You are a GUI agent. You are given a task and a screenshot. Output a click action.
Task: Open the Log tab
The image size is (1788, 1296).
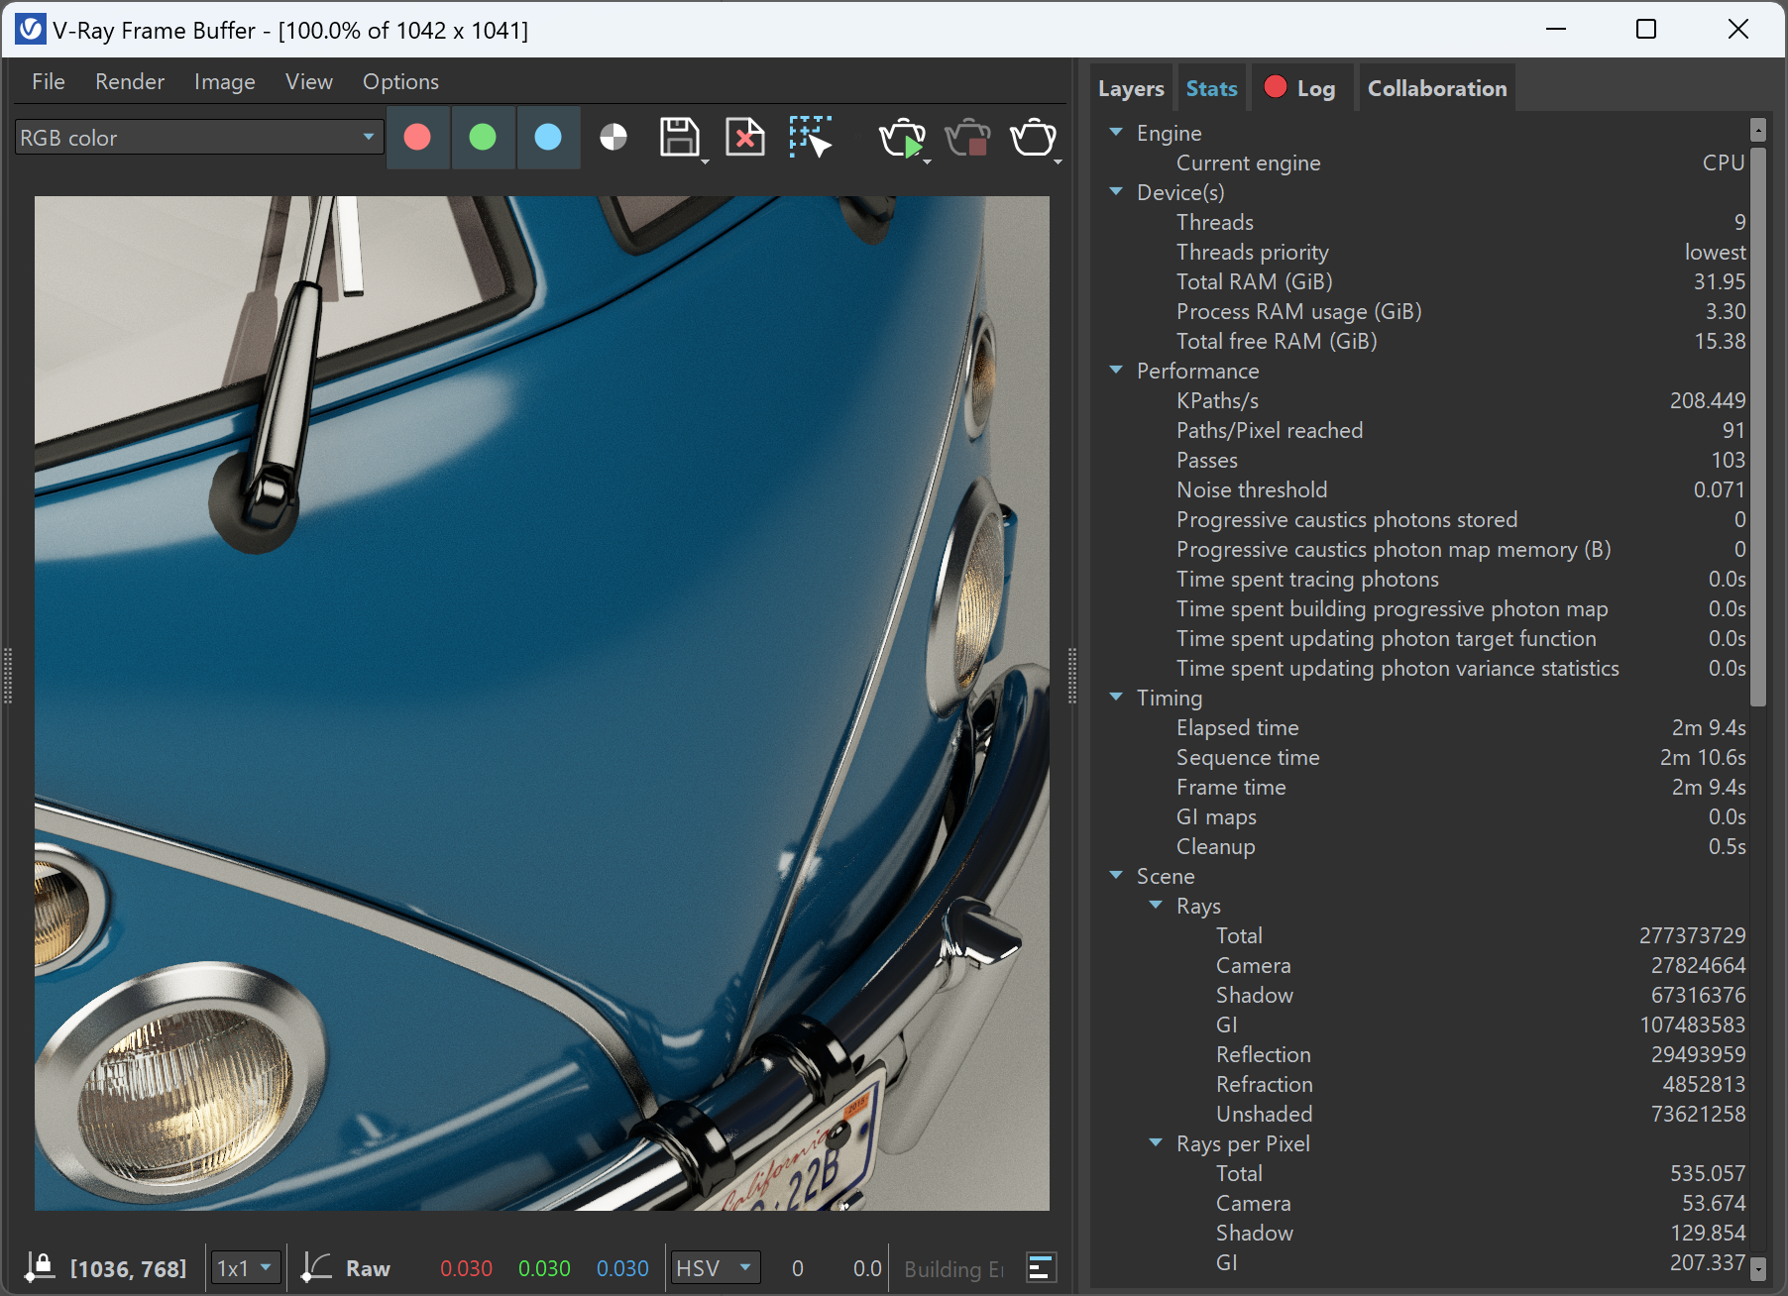point(1302,88)
